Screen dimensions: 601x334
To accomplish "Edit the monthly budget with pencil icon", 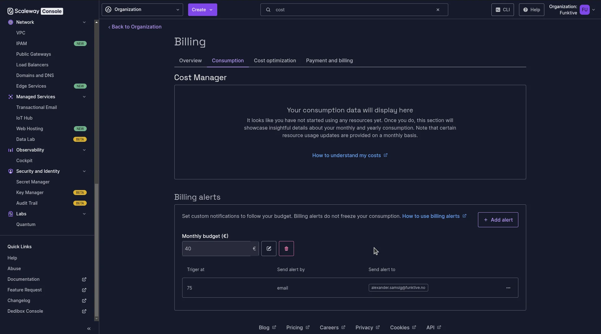I will 269,249.
